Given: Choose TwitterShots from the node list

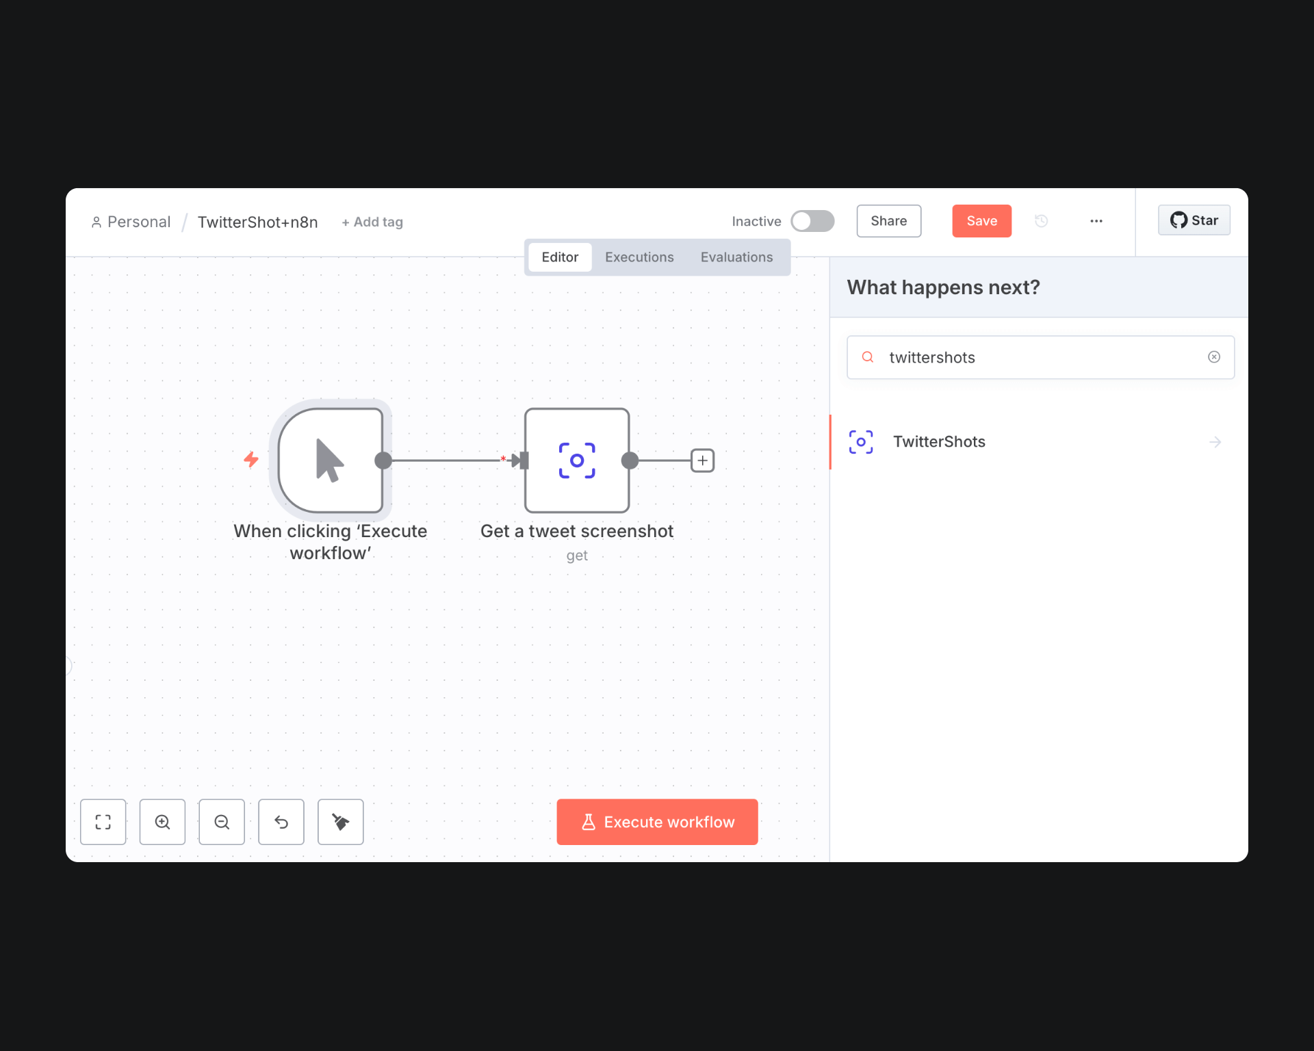Looking at the screenshot, I should [x=1039, y=442].
